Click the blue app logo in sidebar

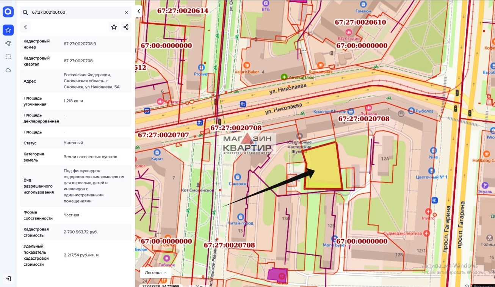pos(8,12)
